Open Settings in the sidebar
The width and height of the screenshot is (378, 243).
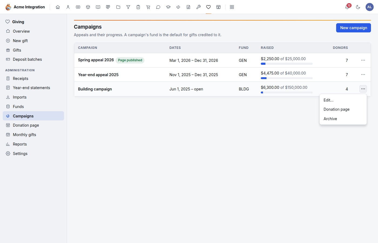pos(33,154)
